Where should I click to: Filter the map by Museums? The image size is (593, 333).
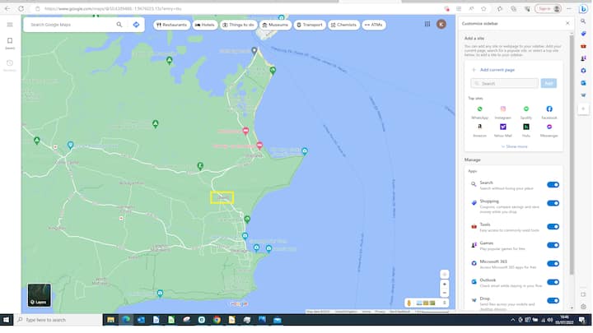(x=275, y=25)
